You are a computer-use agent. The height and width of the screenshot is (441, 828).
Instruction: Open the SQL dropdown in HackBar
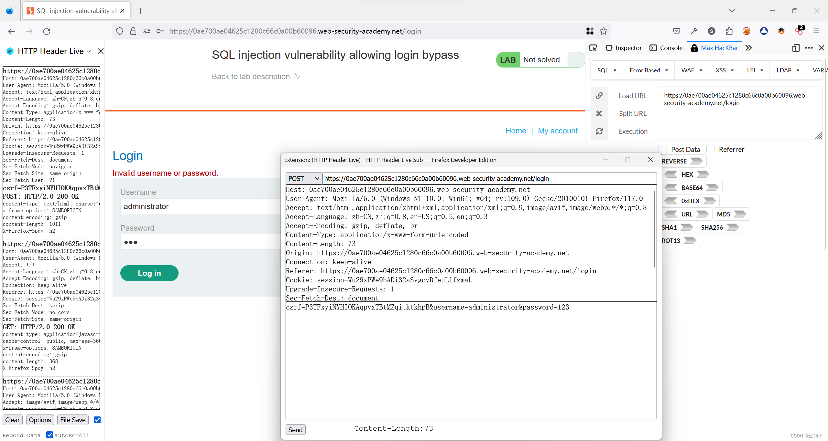[x=607, y=70]
